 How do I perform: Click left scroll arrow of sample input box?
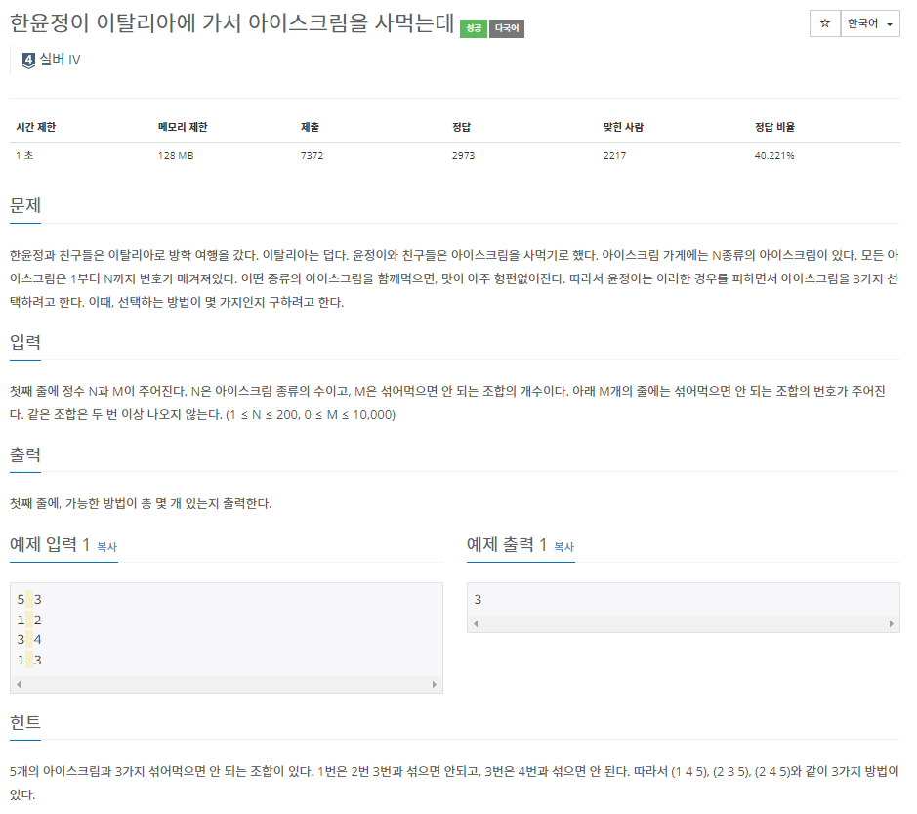pyautogui.click(x=19, y=684)
